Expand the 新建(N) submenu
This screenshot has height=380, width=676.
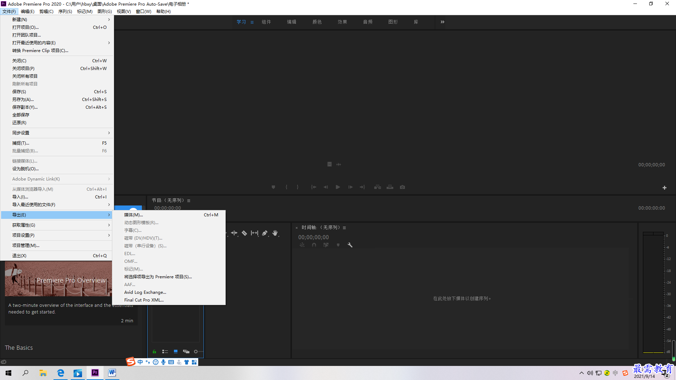click(x=57, y=19)
